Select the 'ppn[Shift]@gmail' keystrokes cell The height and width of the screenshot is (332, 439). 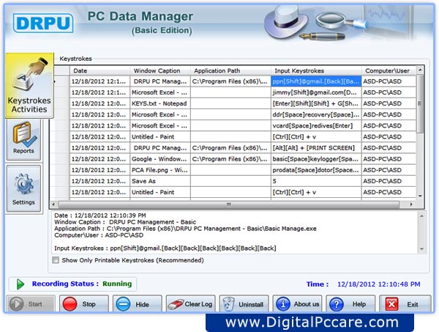pyautogui.click(x=316, y=81)
